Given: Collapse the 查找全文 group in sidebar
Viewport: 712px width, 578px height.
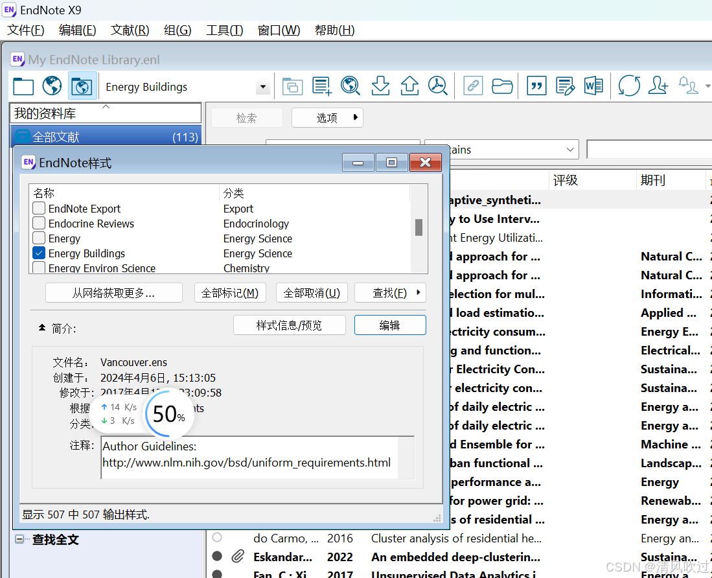Looking at the screenshot, I should (x=19, y=539).
